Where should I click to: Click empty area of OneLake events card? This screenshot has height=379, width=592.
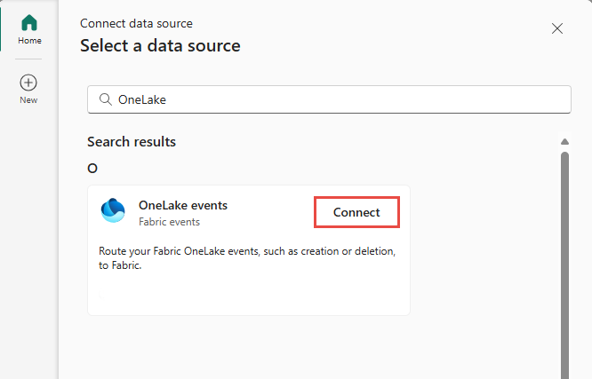tap(249, 293)
